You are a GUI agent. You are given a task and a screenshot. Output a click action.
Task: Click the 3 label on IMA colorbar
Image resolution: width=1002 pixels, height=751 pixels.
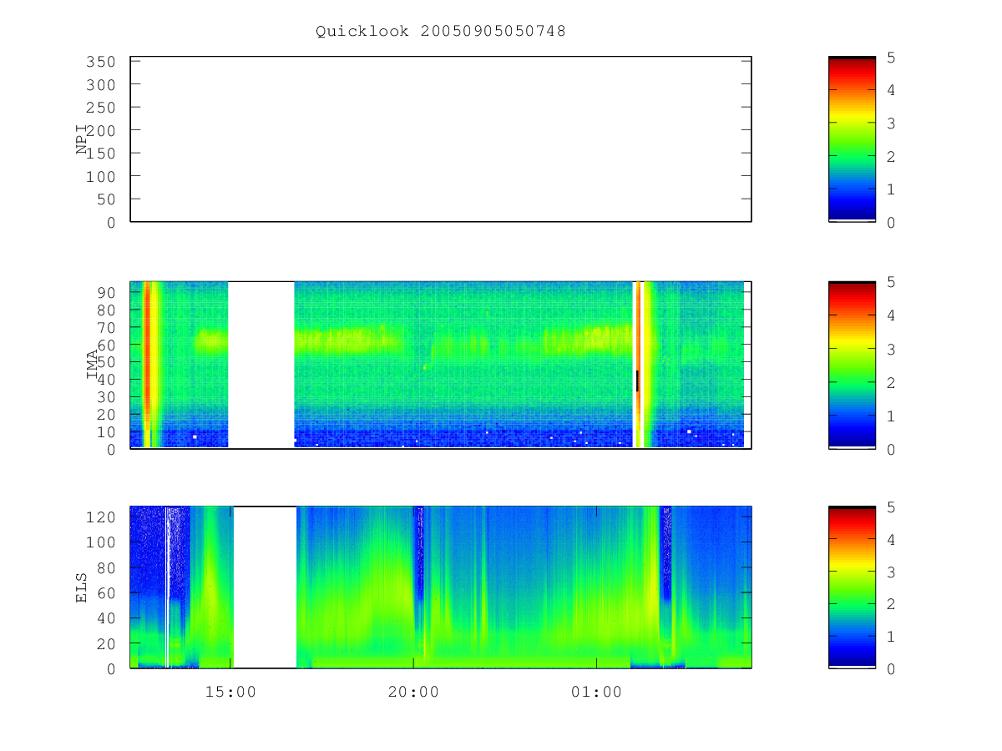891,349
